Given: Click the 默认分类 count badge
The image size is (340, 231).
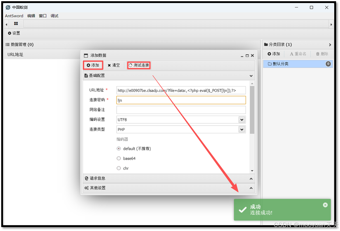Looking at the screenshot, I should coord(328,64).
